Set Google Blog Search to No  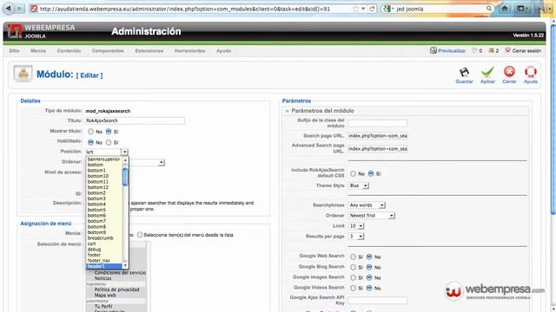click(369, 267)
